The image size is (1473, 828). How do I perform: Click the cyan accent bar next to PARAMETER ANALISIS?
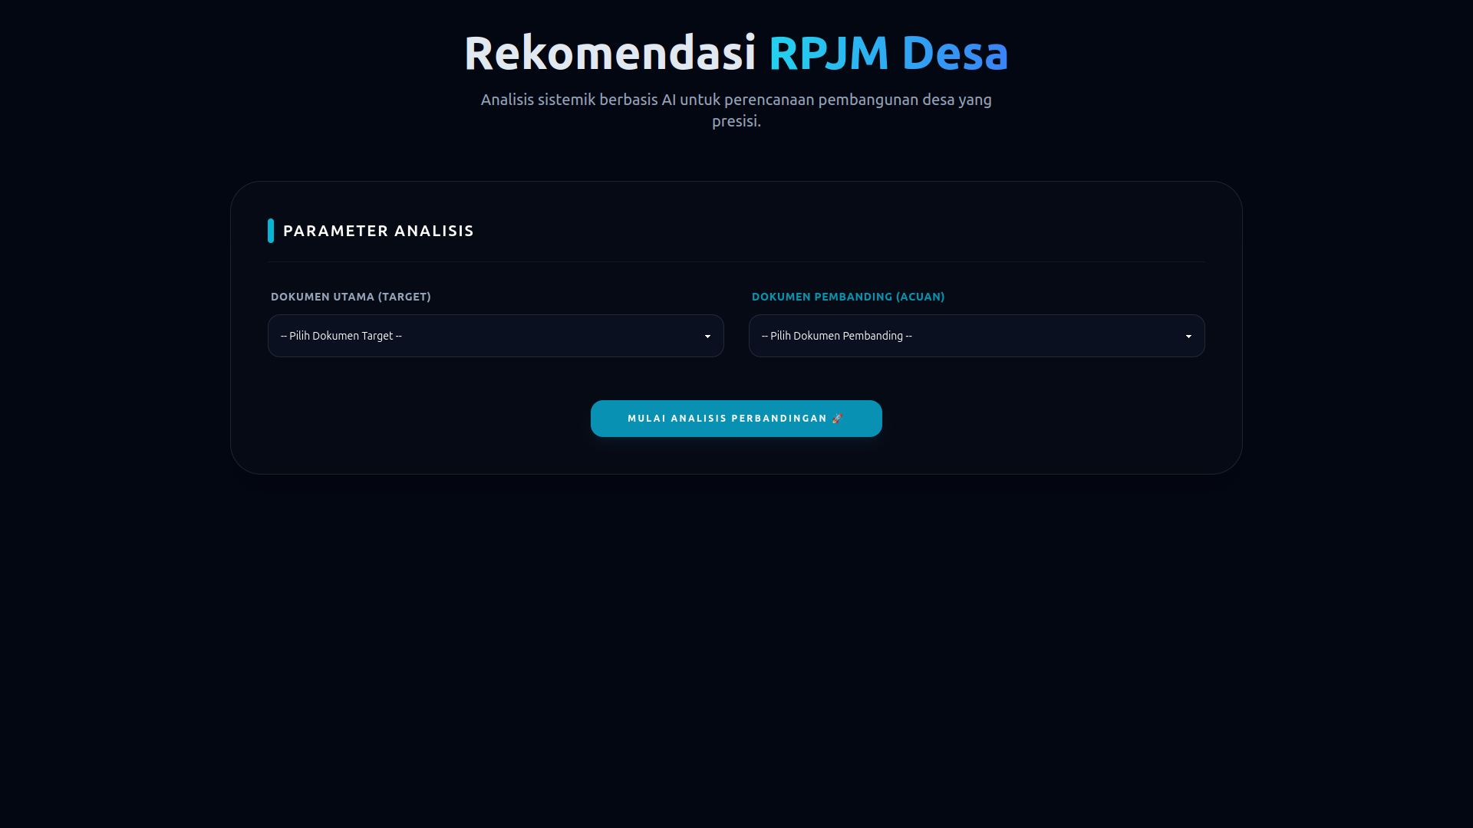click(272, 230)
